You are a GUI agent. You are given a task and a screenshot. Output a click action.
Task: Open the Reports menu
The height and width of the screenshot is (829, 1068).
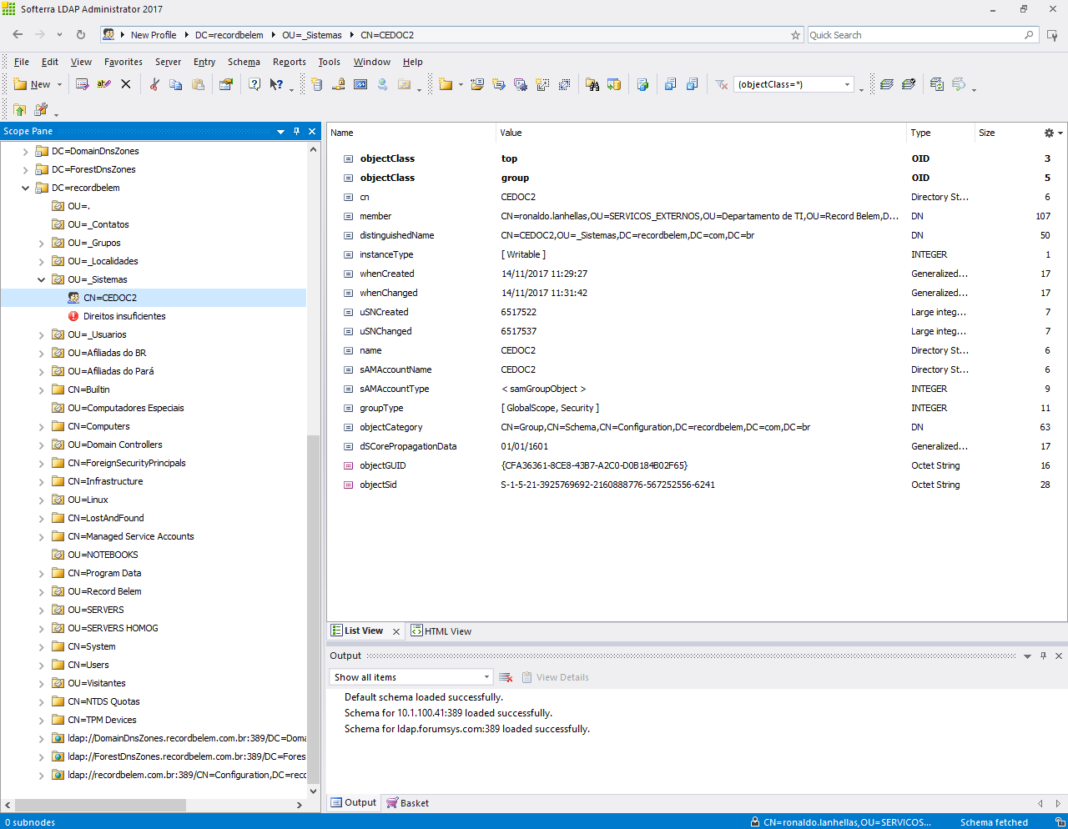(x=290, y=62)
